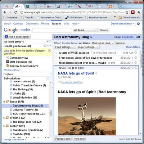Screen dimensions: 144x144
Task: Open the Gmail browser tab
Action: click(x=7, y=6)
